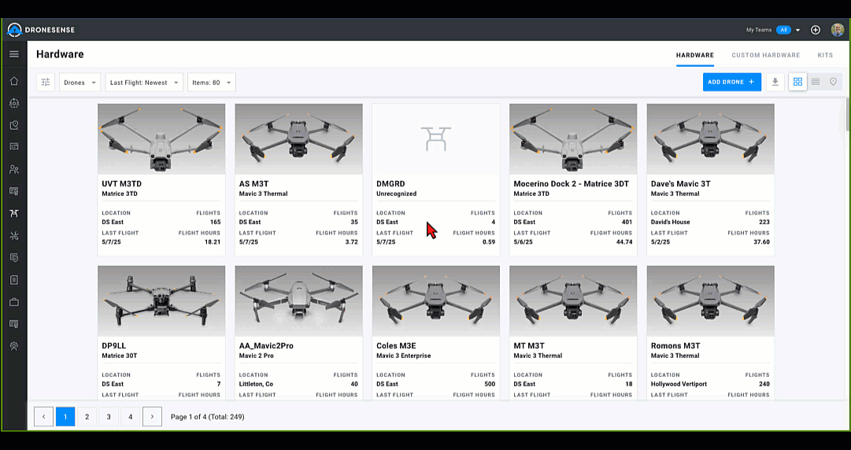
Task: Click the AA_Mavic2Pro card title
Action: (266, 346)
